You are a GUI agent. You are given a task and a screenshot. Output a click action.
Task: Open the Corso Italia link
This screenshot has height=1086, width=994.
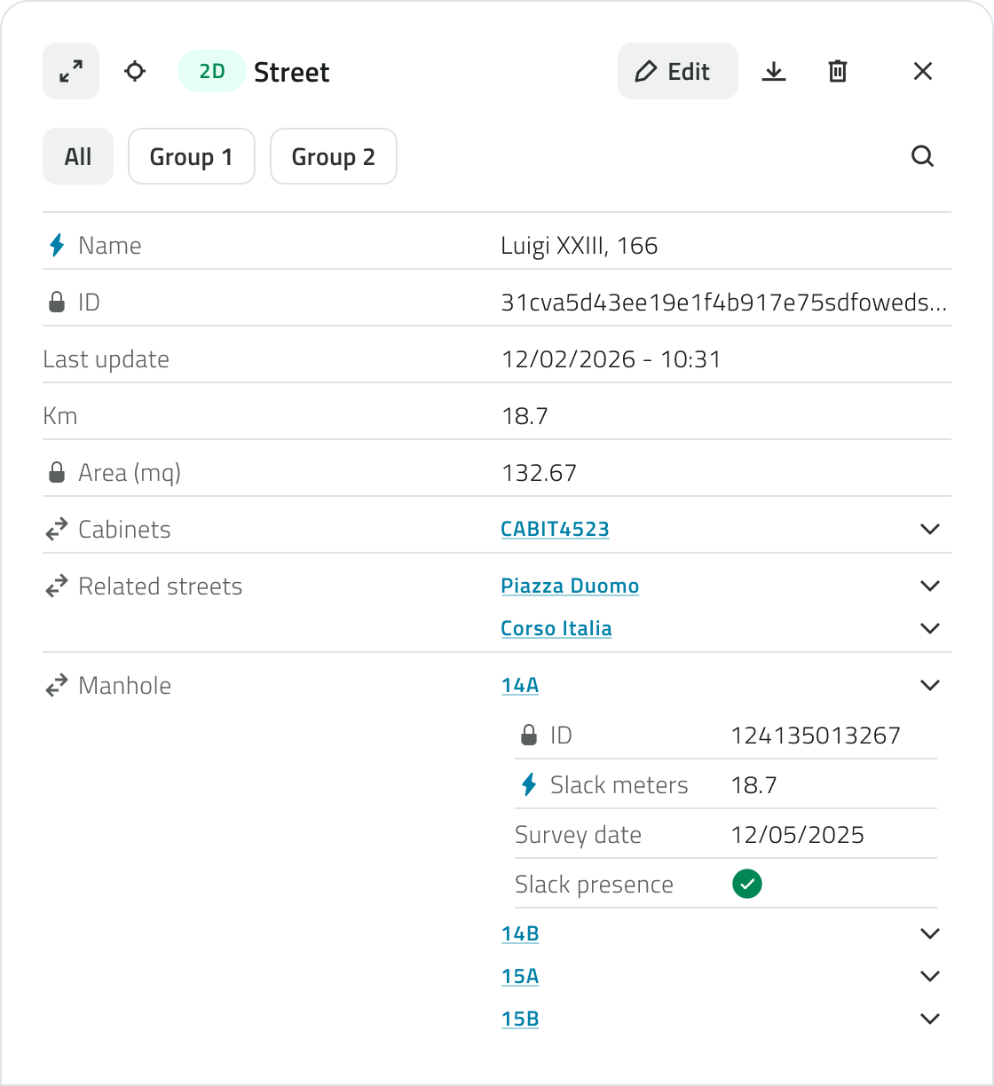pyautogui.click(x=556, y=629)
